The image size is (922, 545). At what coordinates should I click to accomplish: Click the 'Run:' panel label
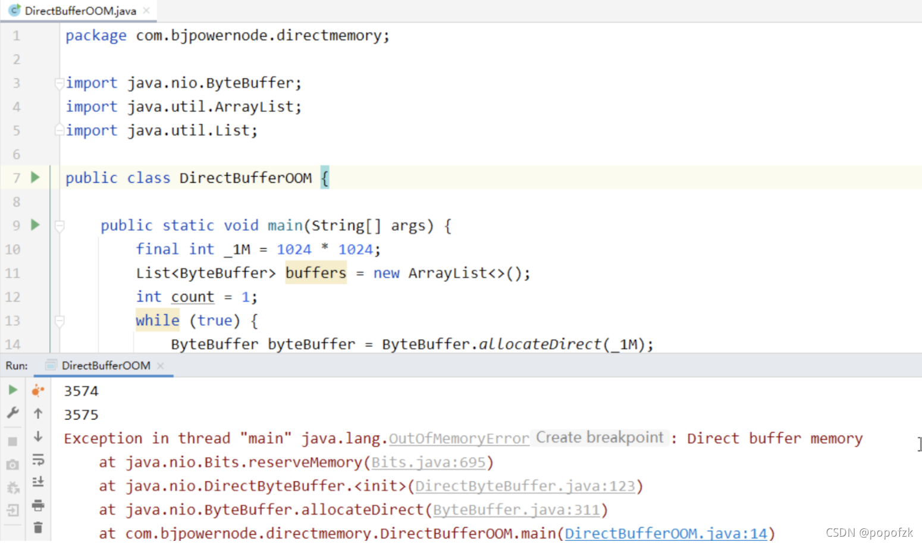click(x=17, y=365)
